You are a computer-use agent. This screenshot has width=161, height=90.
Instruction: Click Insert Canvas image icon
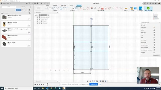coord(135,8)
